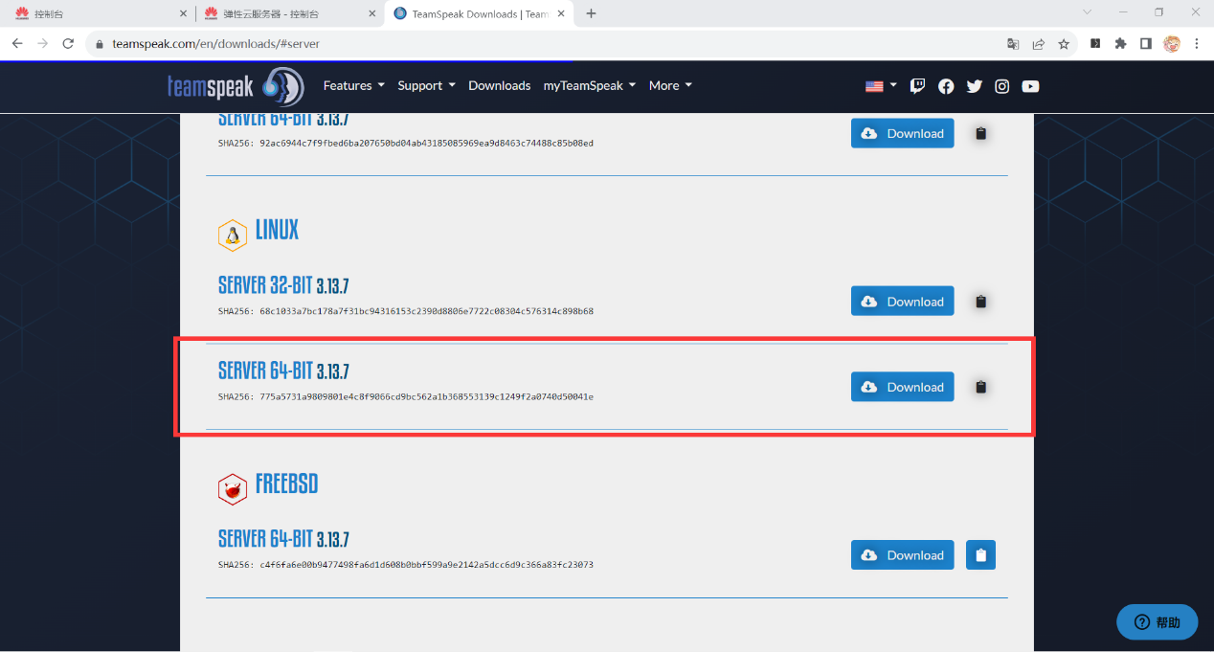
Task: Open the US flag language selector
Action: pyautogui.click(x=881, y=86)
